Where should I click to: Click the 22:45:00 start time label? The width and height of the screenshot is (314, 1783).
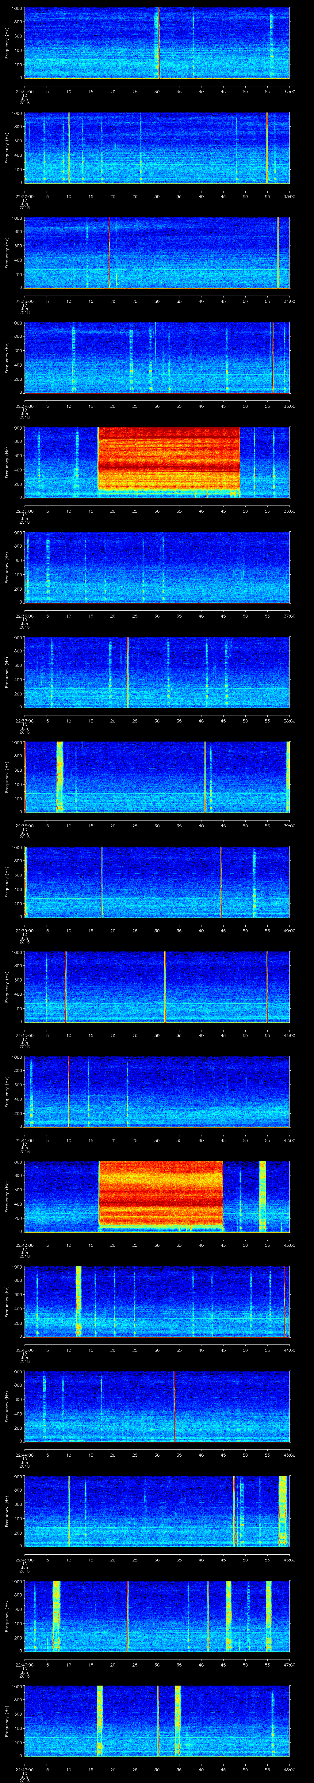(x=25, y=1560)
